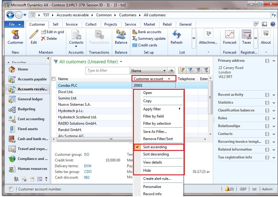Viewport: 278px width, 197px height.
Task: Tick the select-all checkbox beside Name header
Action: (x=54, y=79)
